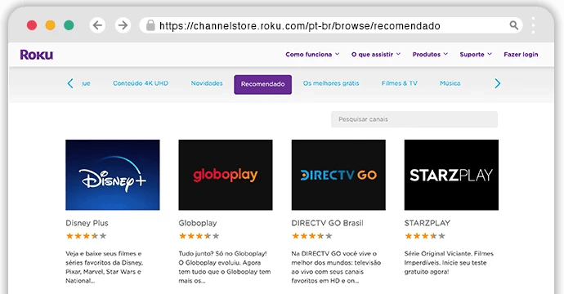Click the "Na DIRECTV GO você vive" description
Image resolution: width=564 pixels, height=294 pixels.
point(336,267)
